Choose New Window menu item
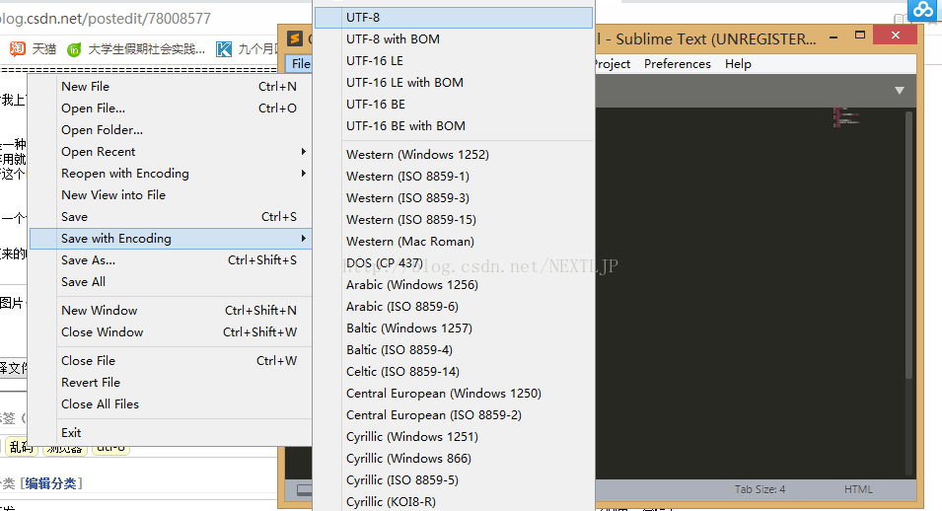This screenshot has width=942, height=511. [x=170, y=311]
